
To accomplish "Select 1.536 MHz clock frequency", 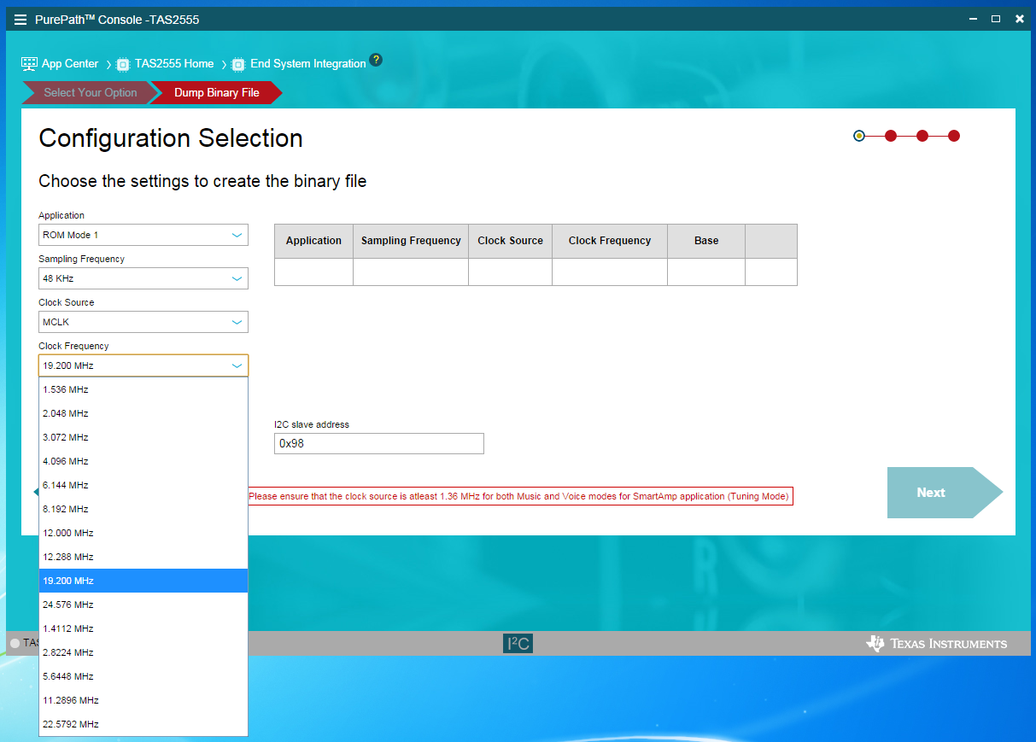I will (143, 389).
